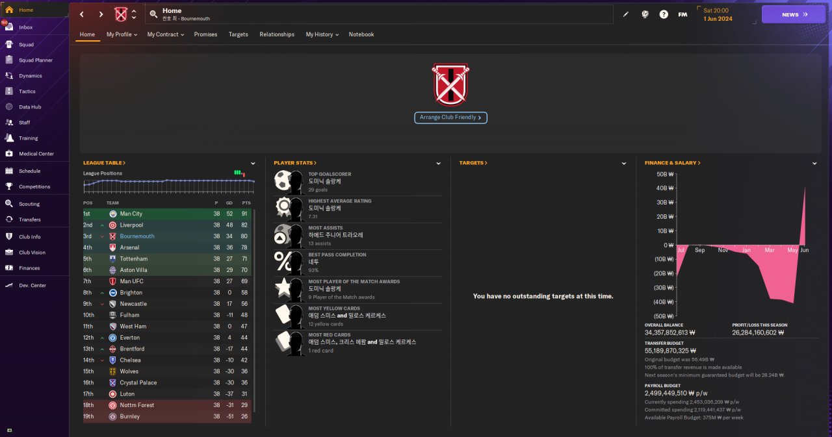Image resolution: width=832 pixels, height=437 pixels.
Task: Select Man UFC in the league table
Action: coord(167,281)
